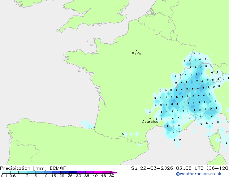Pick the 2–5 mm legend swatch
The width and height of the screenshot is (229, 177).
[x=31, y=172]
